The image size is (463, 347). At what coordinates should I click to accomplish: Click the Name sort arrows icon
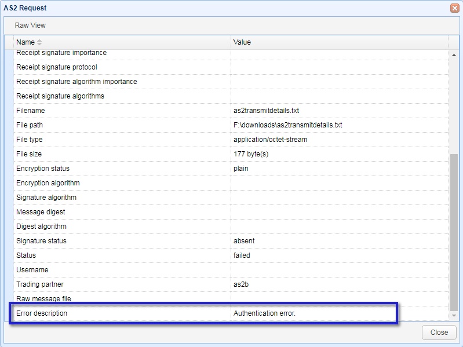pos(39,42)
